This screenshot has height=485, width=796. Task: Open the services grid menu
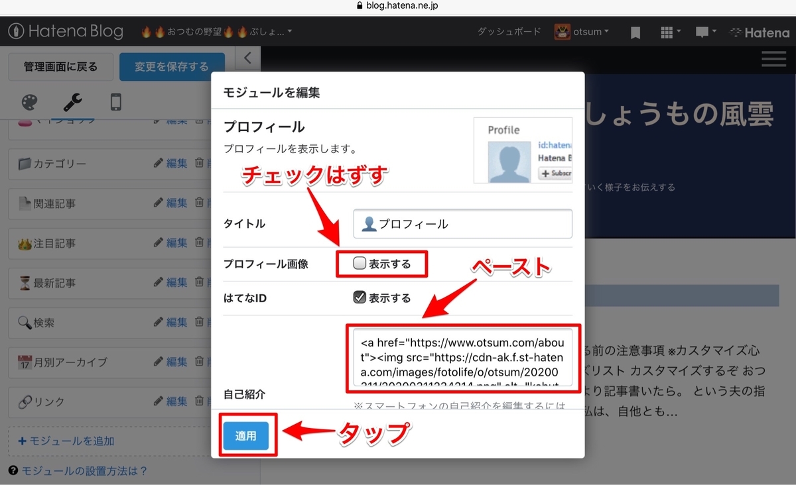(671, 32)
